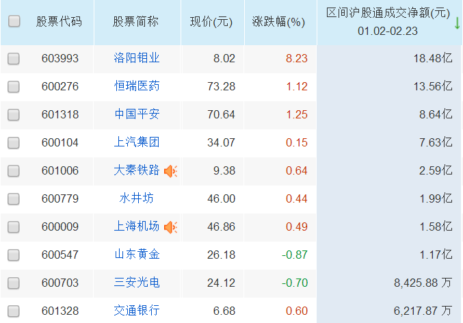Open the 山东黄金 stock link
This screenshot has width=463, height=323.
tap(137, 255)
